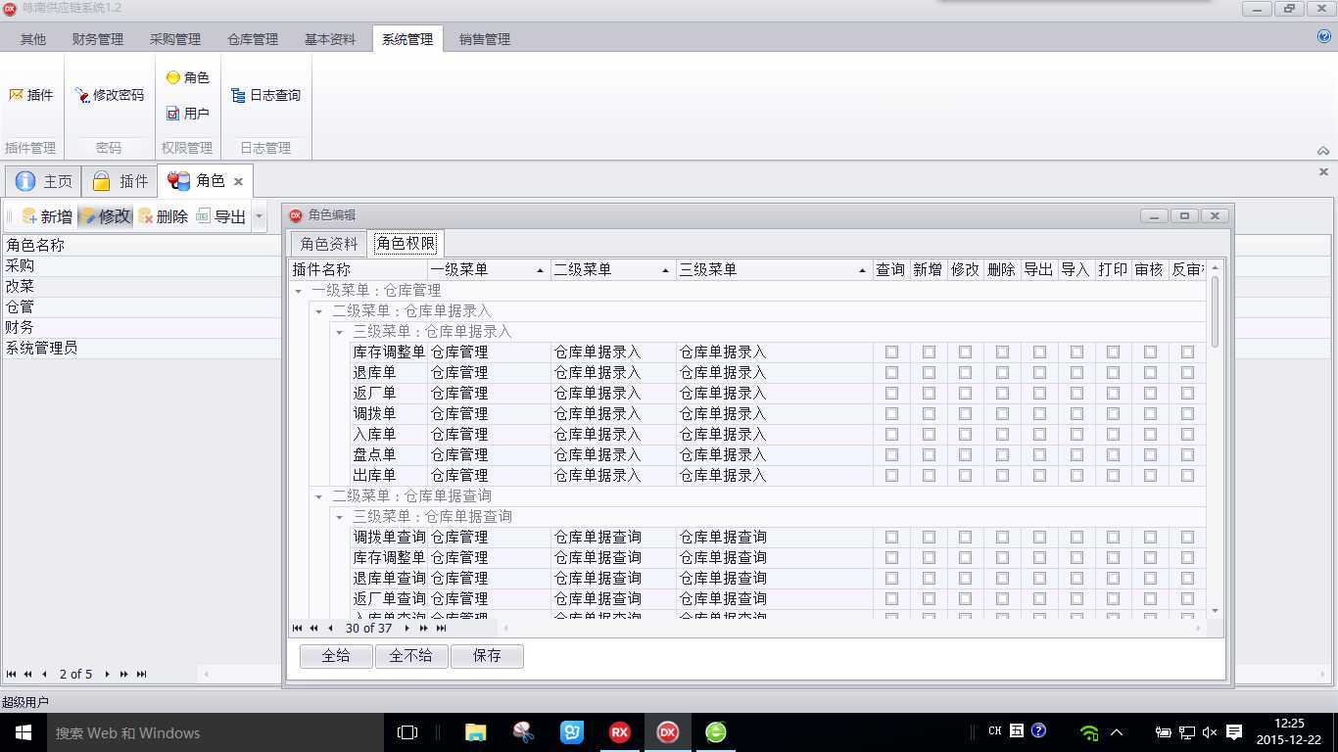Open the 仓库管理 ribbon tab
The image size is (1338, 752).
(x=253, y=39)
